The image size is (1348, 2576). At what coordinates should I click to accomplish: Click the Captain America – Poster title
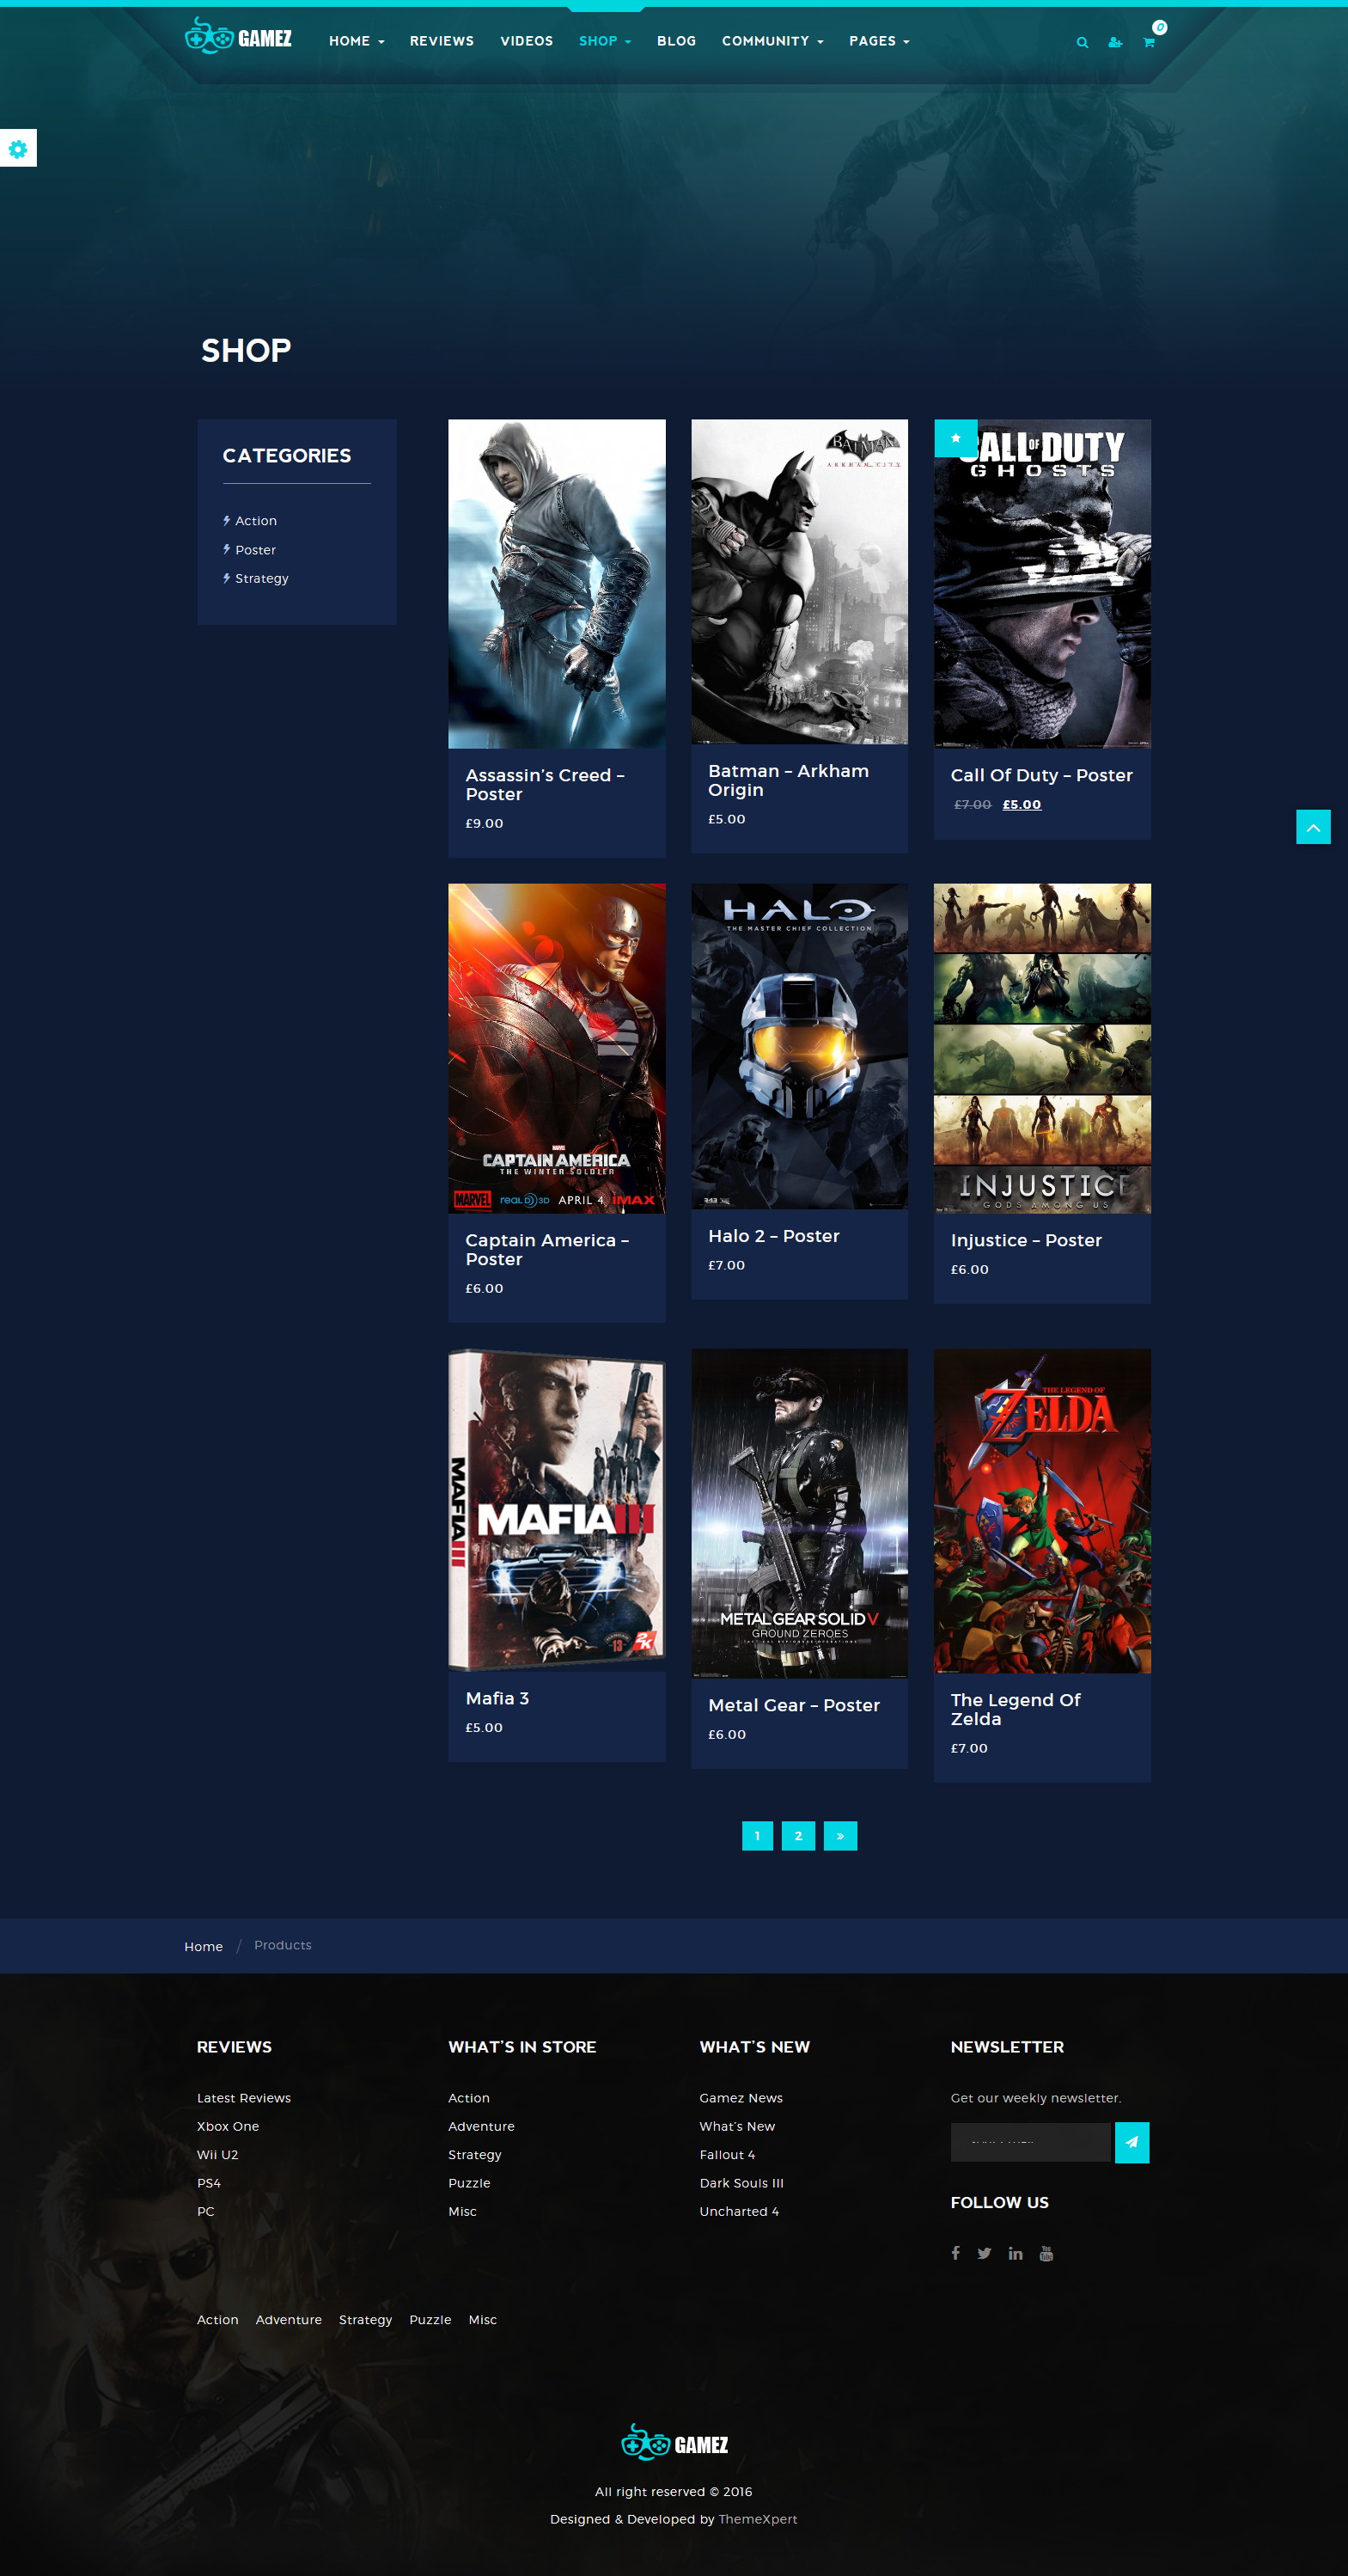[546, 1250]
